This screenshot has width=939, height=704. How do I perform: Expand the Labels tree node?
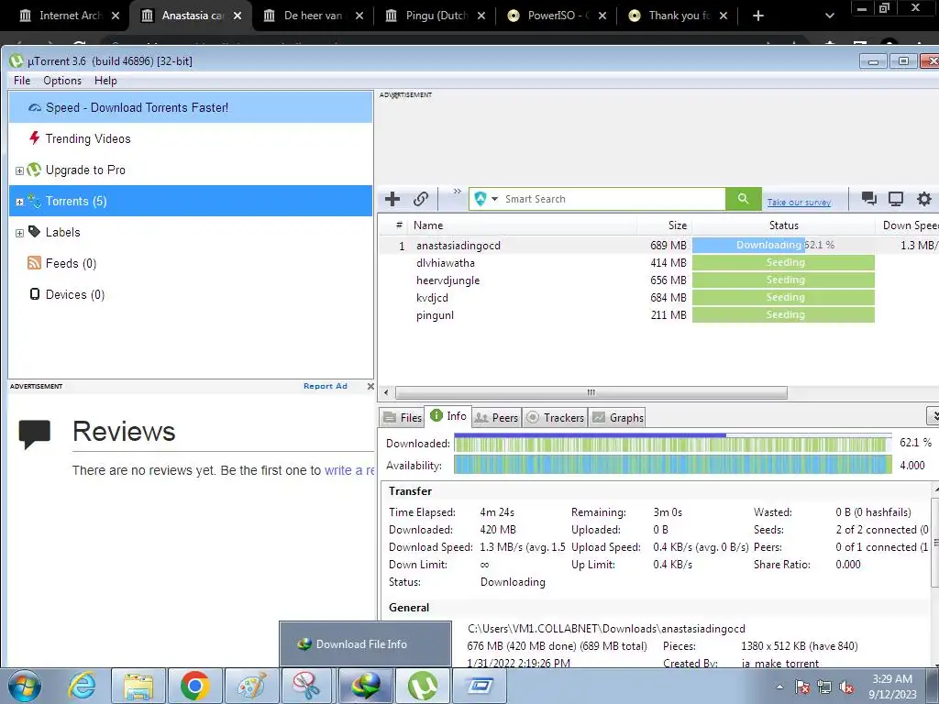click(19, 233)
